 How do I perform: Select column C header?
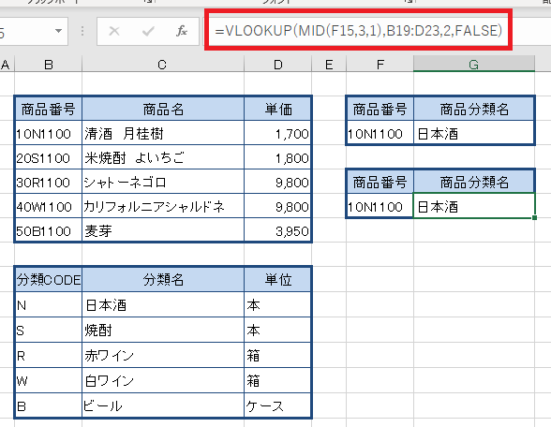(x=163, y=65)
